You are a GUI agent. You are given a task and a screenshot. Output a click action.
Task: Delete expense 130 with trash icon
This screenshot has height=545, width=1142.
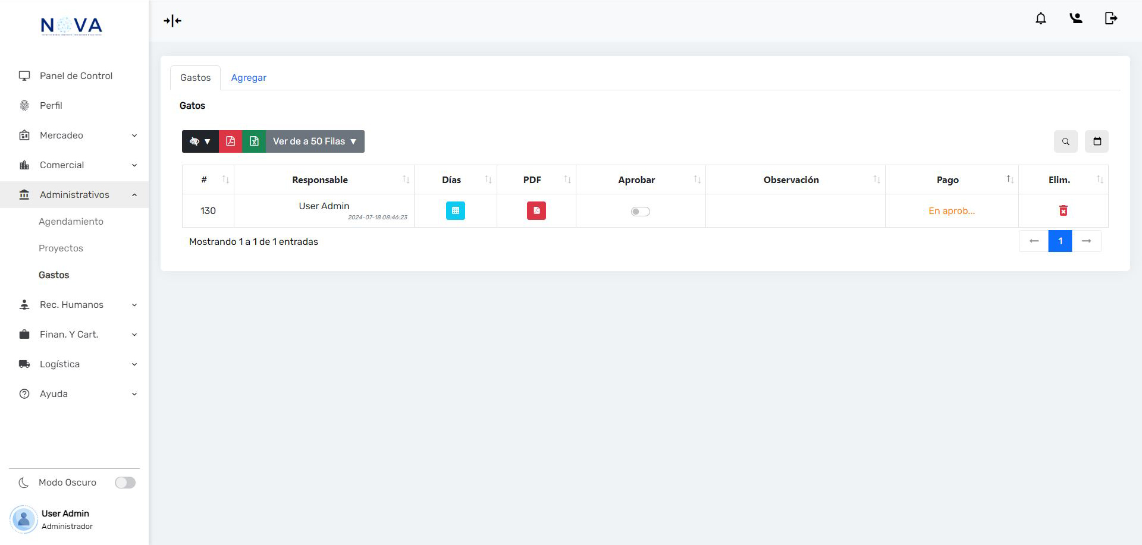[1063, 210]
